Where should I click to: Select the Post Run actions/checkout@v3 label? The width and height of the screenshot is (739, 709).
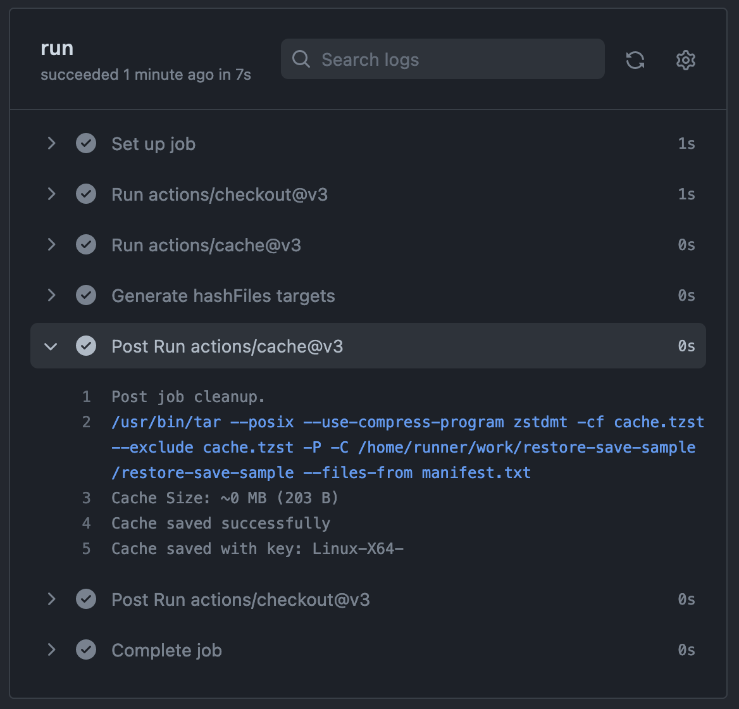pos(240,599)
